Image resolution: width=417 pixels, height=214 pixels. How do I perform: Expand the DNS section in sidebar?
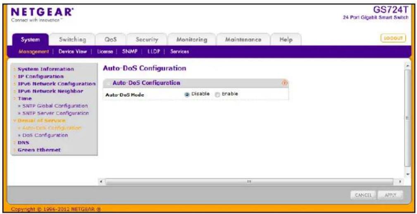point(23,143)
